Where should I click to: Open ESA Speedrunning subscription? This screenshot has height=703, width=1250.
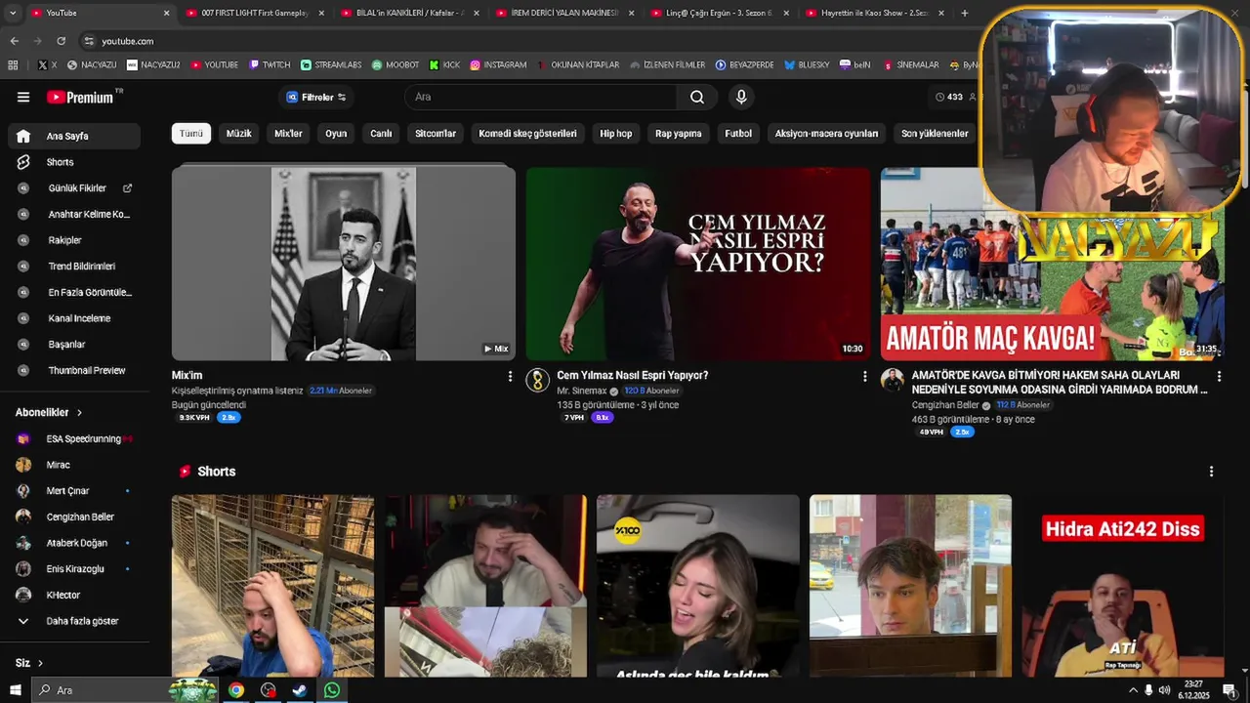pyautogui.click(x=74, y=439)
